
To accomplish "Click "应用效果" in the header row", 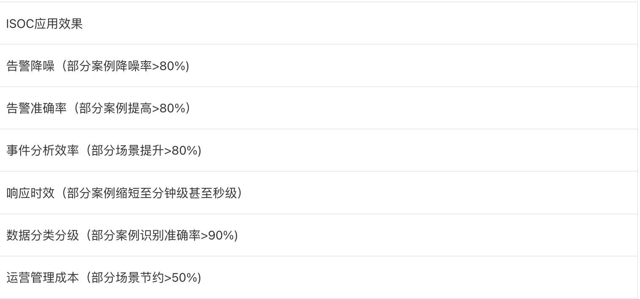I will [x=59, y=24].
